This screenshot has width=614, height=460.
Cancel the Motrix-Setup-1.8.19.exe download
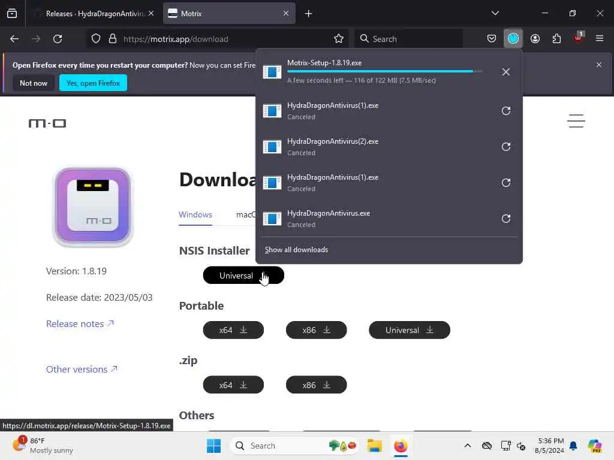[506, 72]
